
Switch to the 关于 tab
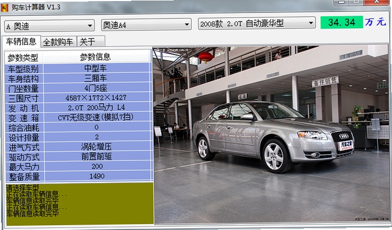91,41
